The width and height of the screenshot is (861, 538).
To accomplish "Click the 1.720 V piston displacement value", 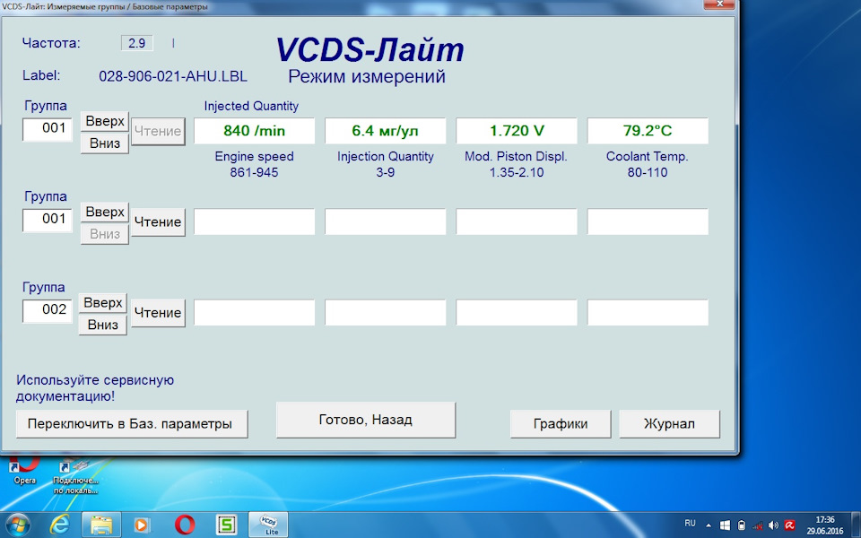I will pos(517,131).
